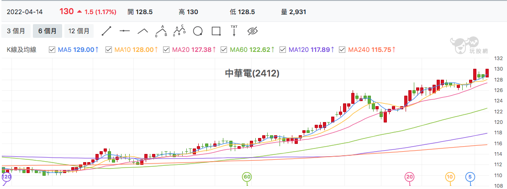Click the MA5 129.00 value label
The image size is (507, 189).
point(78,50)
